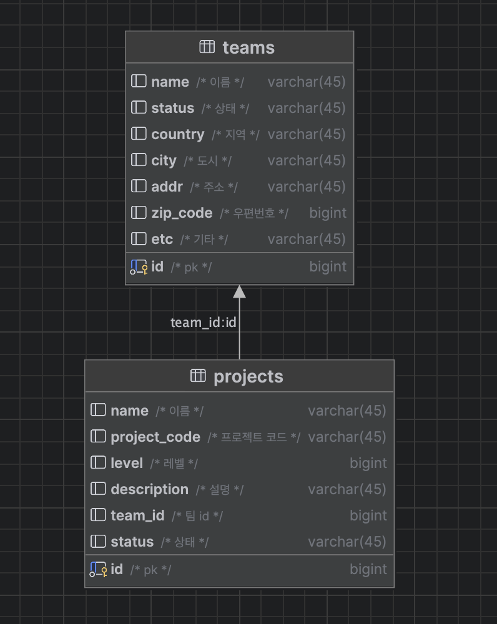Select column icon beside project_code
Screen dimensions: 497x624
coord(98,436)
